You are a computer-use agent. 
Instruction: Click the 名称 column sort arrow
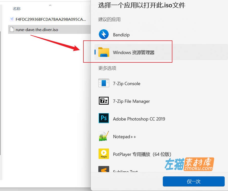50,5
